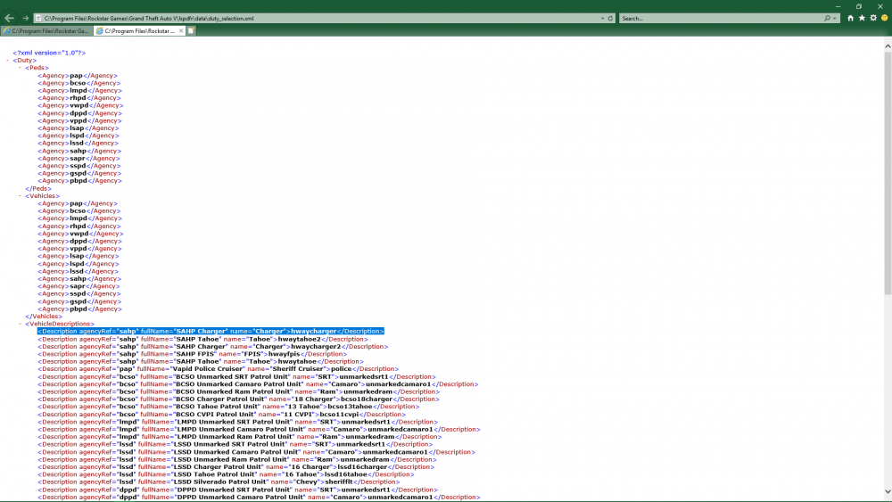Viewport: 892px width, 502px height.
Task: Click the lssd16tahoe Description line
Action: click(226, 474)
